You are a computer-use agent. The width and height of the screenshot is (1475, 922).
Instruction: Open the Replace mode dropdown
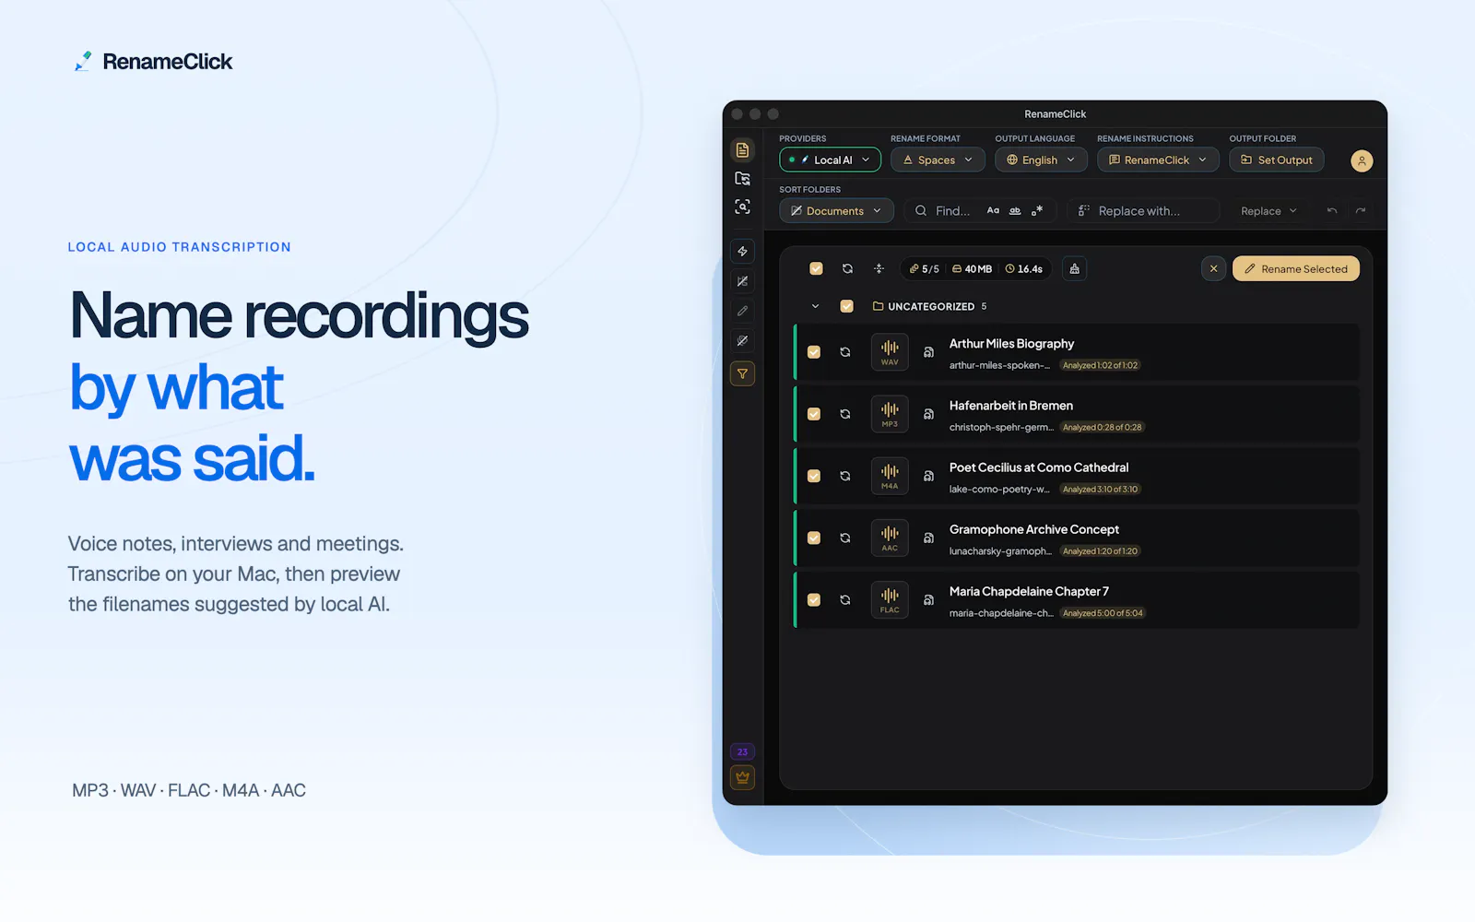click(x=1268, y=211)
